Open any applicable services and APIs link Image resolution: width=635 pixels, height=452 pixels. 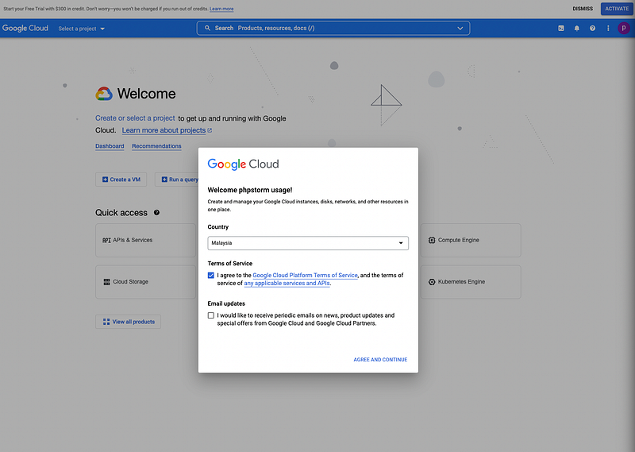tap(287, 283)
